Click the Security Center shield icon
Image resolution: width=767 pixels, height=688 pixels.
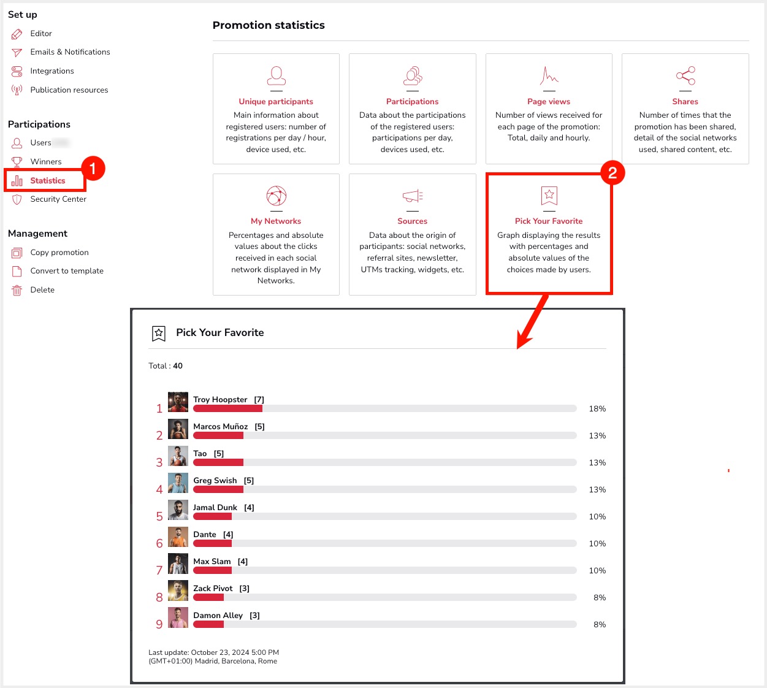click(17, 199)
